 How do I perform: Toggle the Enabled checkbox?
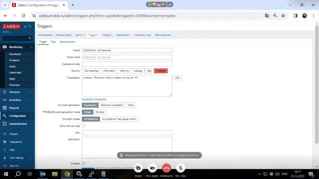tap(84, 164)
